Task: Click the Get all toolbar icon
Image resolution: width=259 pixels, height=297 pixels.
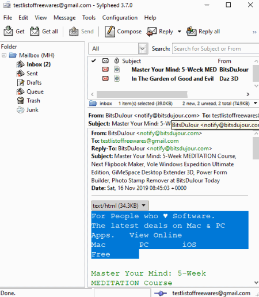Action: pyautogui.click(x=35, y=31)
